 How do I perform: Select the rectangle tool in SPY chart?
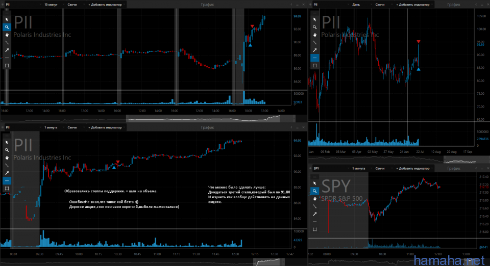pos(315,229)
